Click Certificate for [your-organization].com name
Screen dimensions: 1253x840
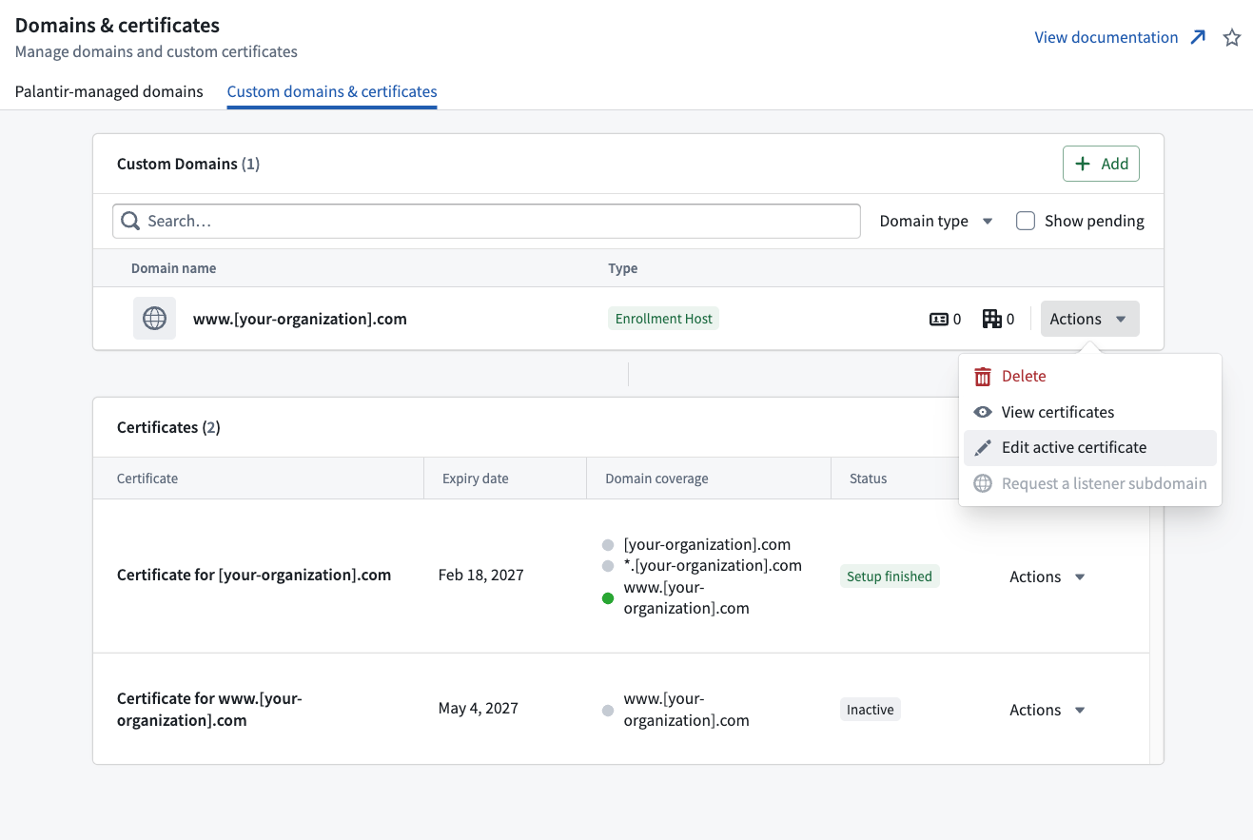point(254,575)
